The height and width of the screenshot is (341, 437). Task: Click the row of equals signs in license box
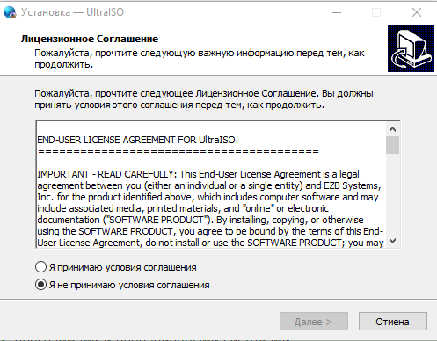tap(178, 152)
